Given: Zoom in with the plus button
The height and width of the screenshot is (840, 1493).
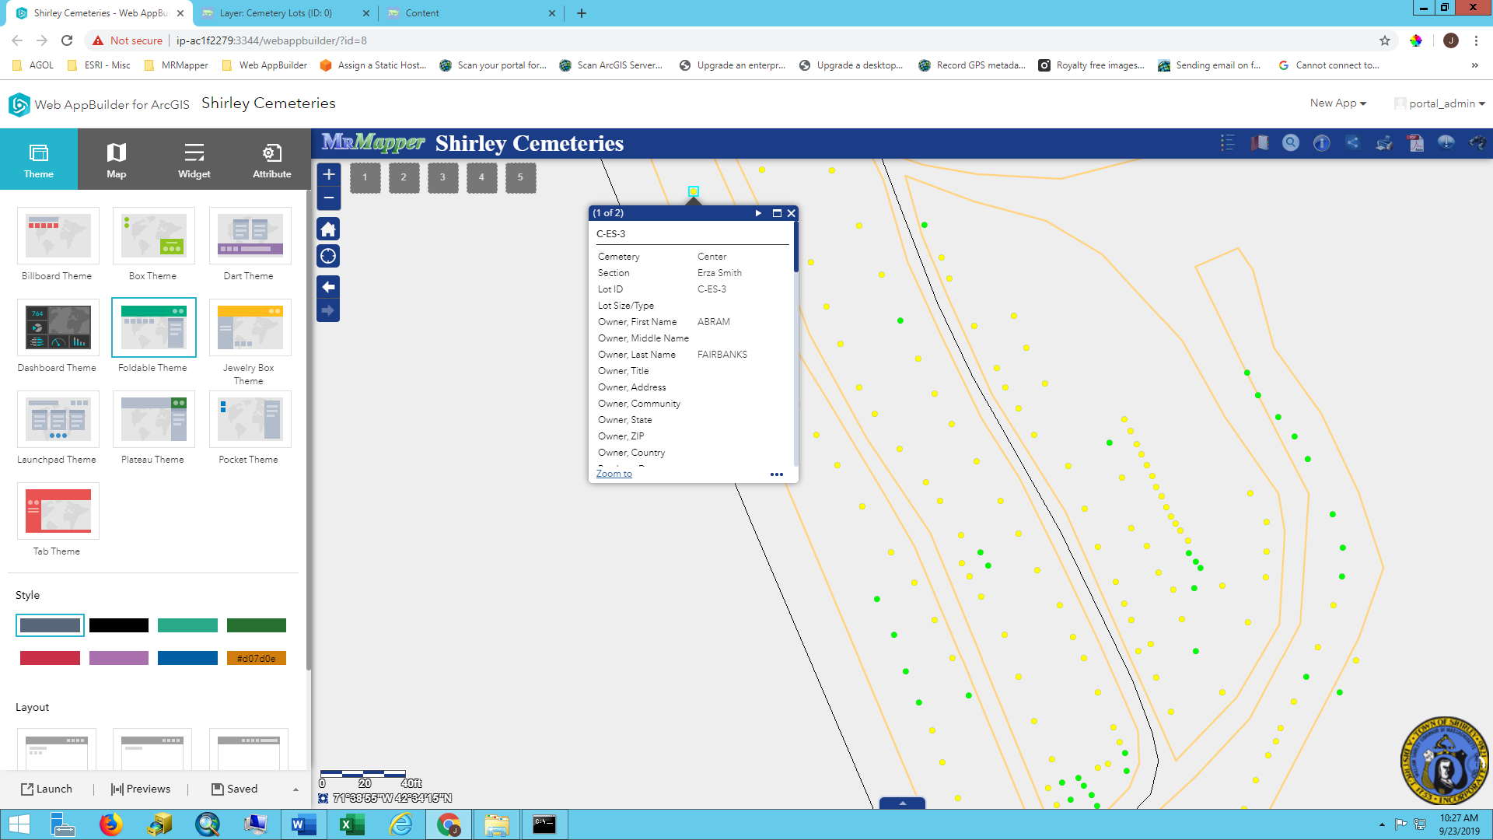Looking at the screenshot, I should click(x=328, y=174).
